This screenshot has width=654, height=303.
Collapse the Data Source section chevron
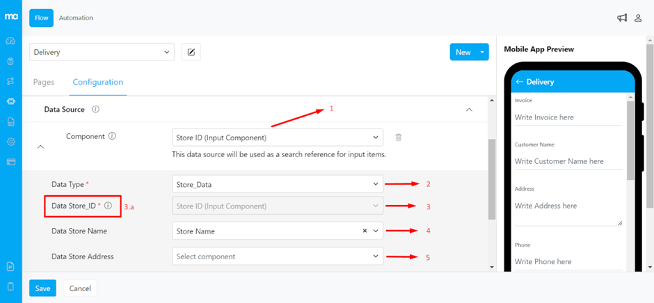[469, 110]
